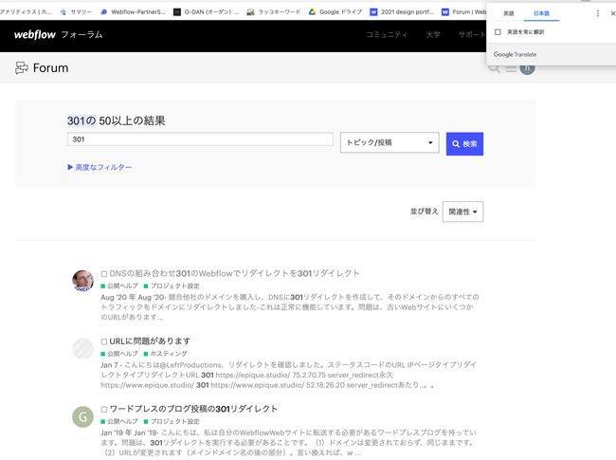Open the ワードプレスのブログ投稿の301リダイレクト topic
The width and height of the screenshot is (616, 460).
click(x=193, y=409)
